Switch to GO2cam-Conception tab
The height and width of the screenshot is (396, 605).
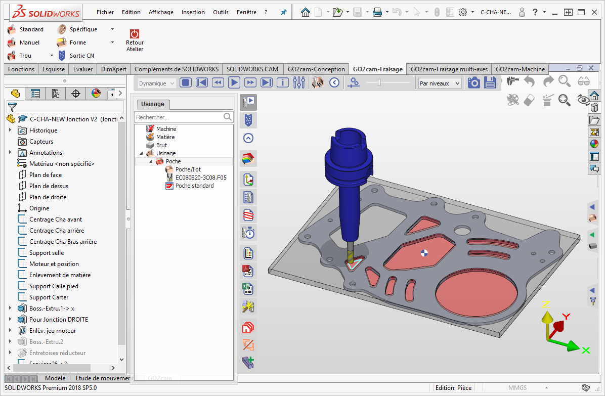(316, 69)
